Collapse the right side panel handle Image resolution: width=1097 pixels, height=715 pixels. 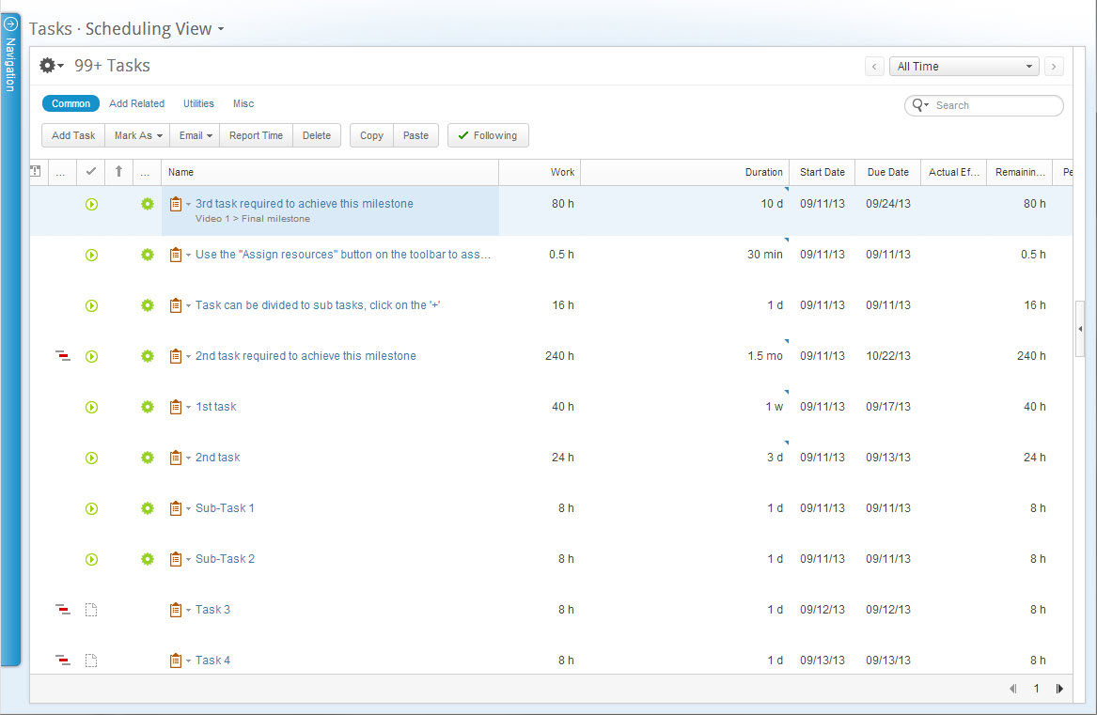click(1080, 328)
